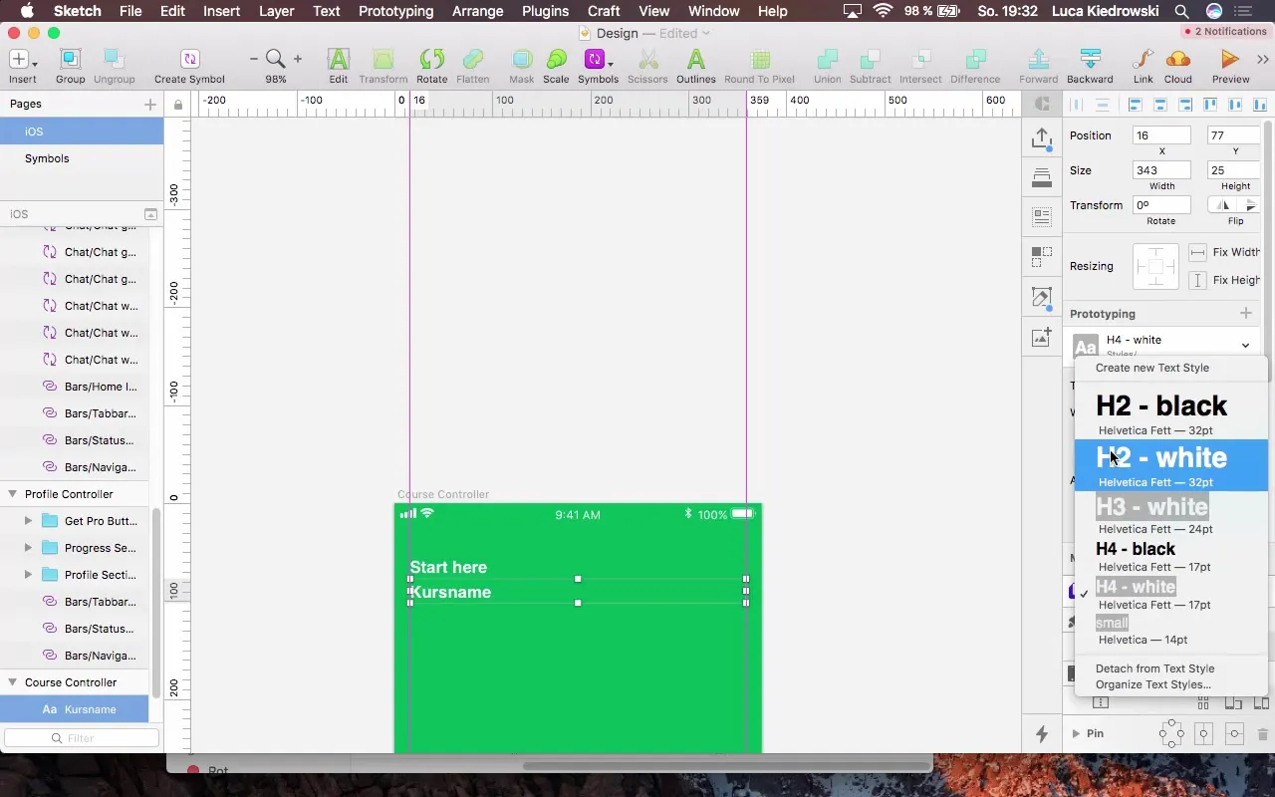Open the Plugins menu
The width and height of the screenshot is (1275, 797).
click(545, 11)
